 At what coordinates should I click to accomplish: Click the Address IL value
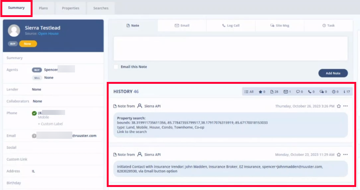(33, 171)
